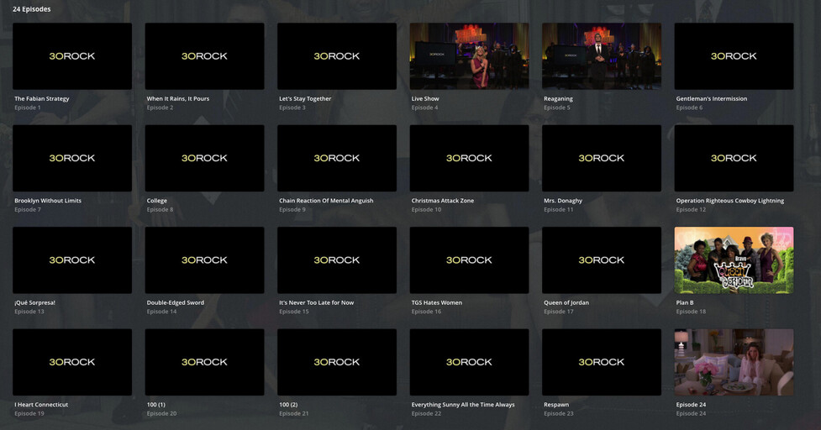The height and width of the screenshot is (430, 821).
Task: Open the Double-Edged Sword thumbnail
Action: (205, 260)
